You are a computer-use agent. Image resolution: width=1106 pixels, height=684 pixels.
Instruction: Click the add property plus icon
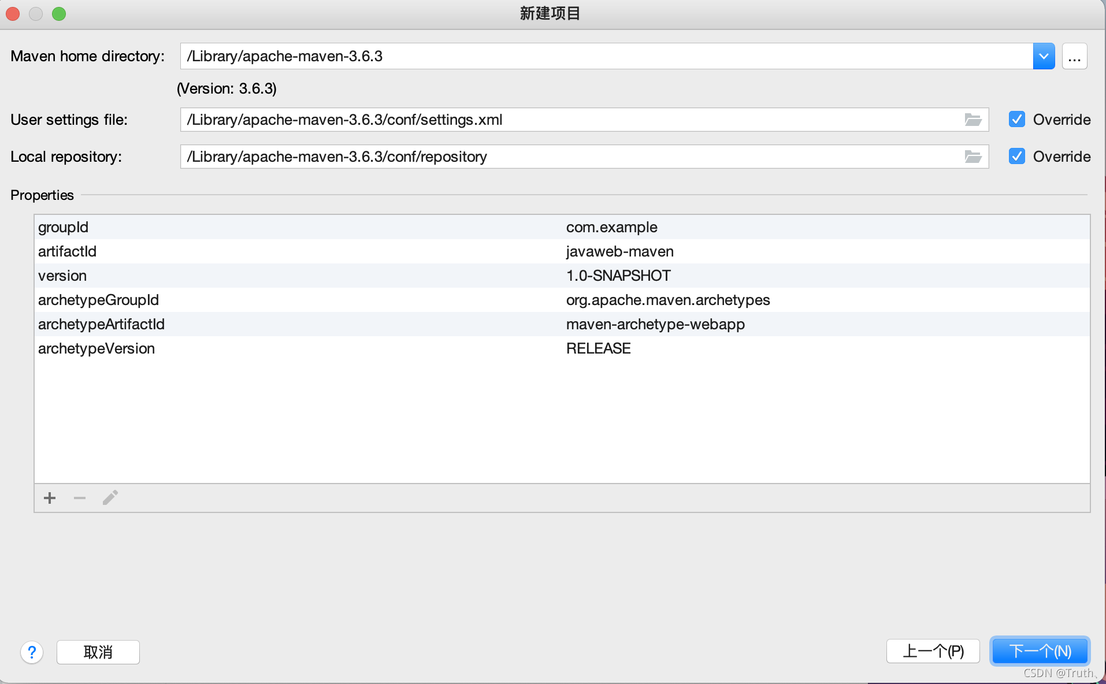click(50, 498)
